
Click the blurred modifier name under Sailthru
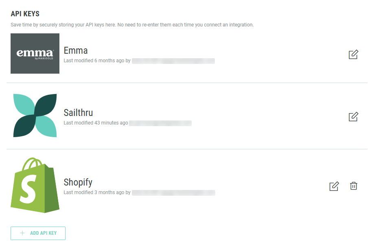[x=160, y=123]
